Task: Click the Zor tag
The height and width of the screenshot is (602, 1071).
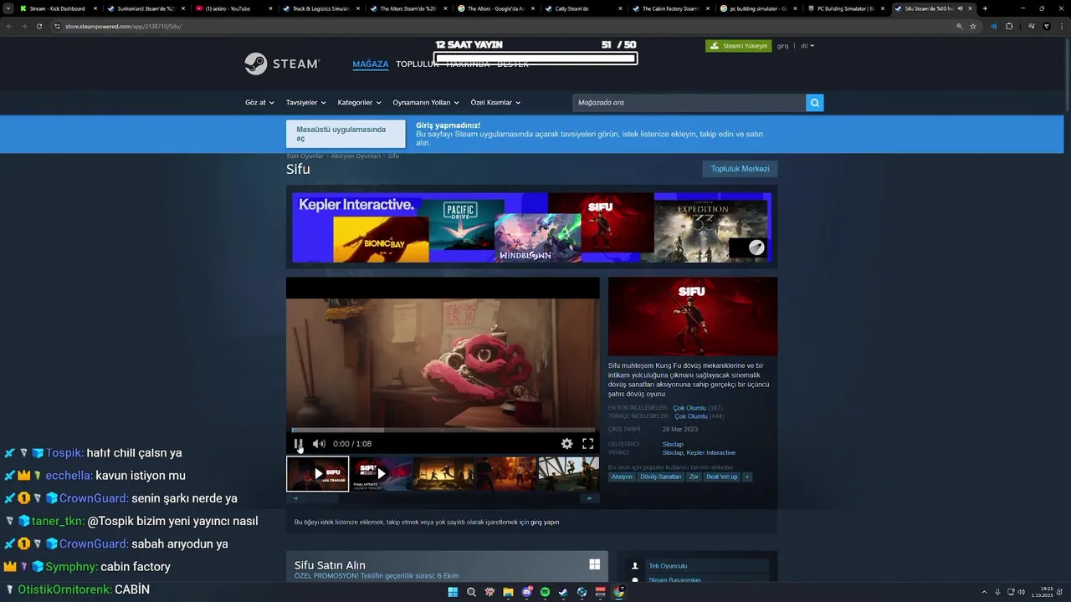Action: (694, 477)
